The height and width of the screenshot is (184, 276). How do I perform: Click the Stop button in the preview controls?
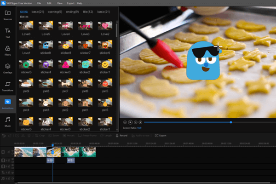click(140, 122)
